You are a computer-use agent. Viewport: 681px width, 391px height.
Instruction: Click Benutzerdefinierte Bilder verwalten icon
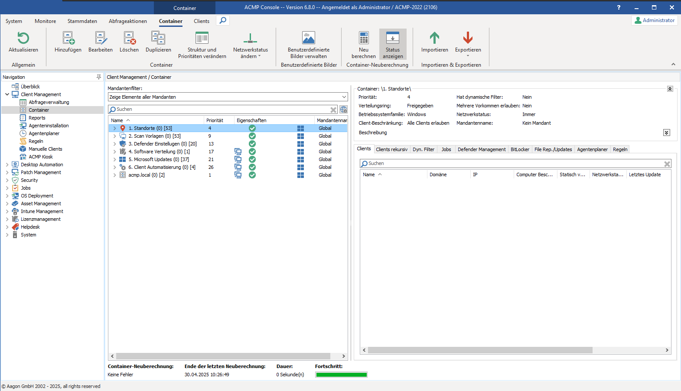309,39
